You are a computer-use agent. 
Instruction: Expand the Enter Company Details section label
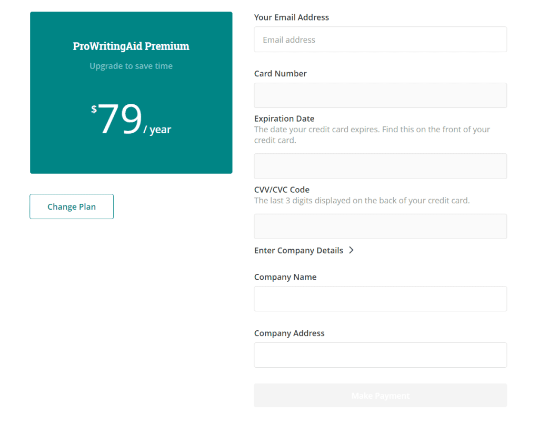tap(298, 250)
